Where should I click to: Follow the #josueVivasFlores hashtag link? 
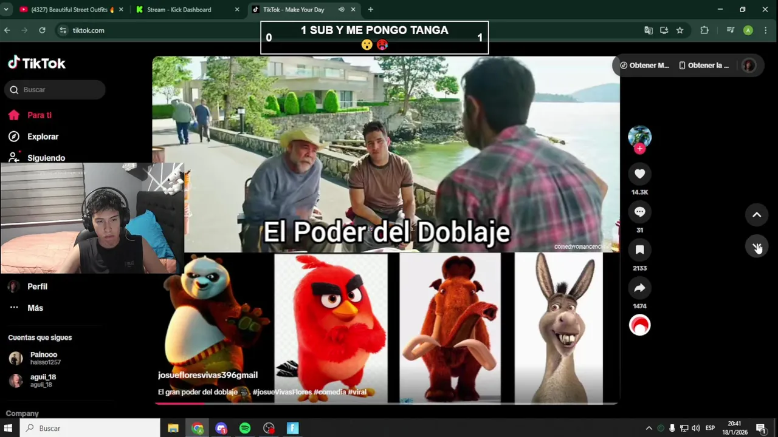pos(282,392)
